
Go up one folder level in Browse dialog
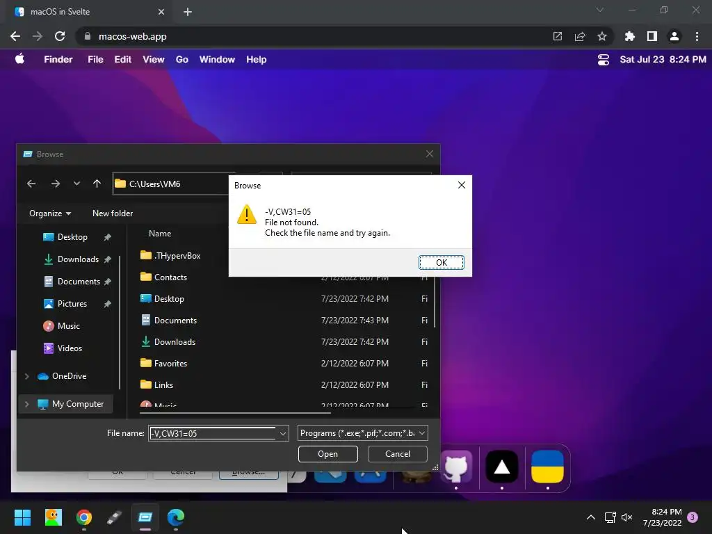pyautogui.click(x=97, y=184)
